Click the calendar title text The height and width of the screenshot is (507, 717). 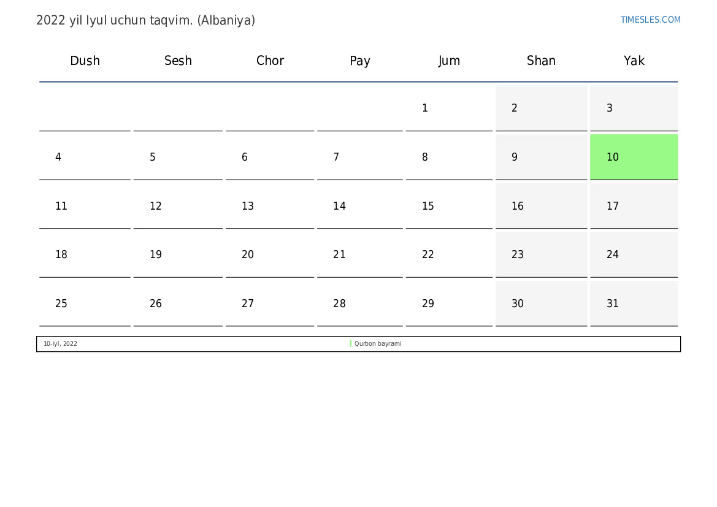tap(145, 20)
